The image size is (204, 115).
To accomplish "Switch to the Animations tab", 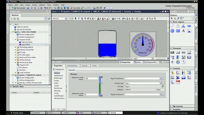I will [x=72, y=66].
